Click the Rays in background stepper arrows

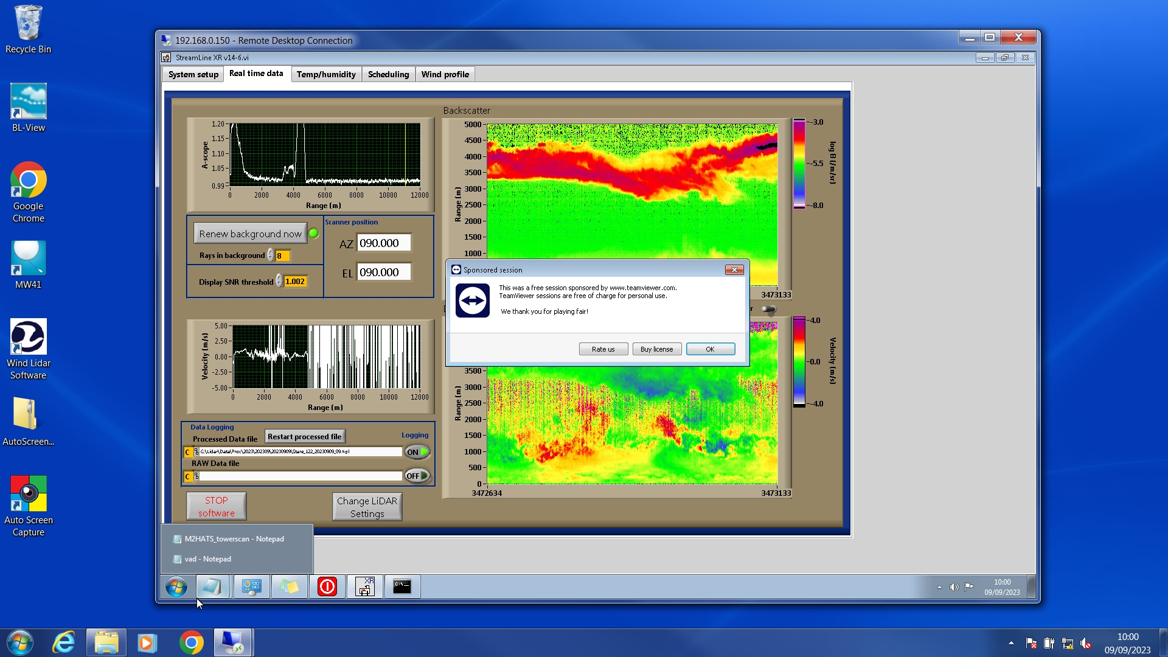[x=271, y=255]
